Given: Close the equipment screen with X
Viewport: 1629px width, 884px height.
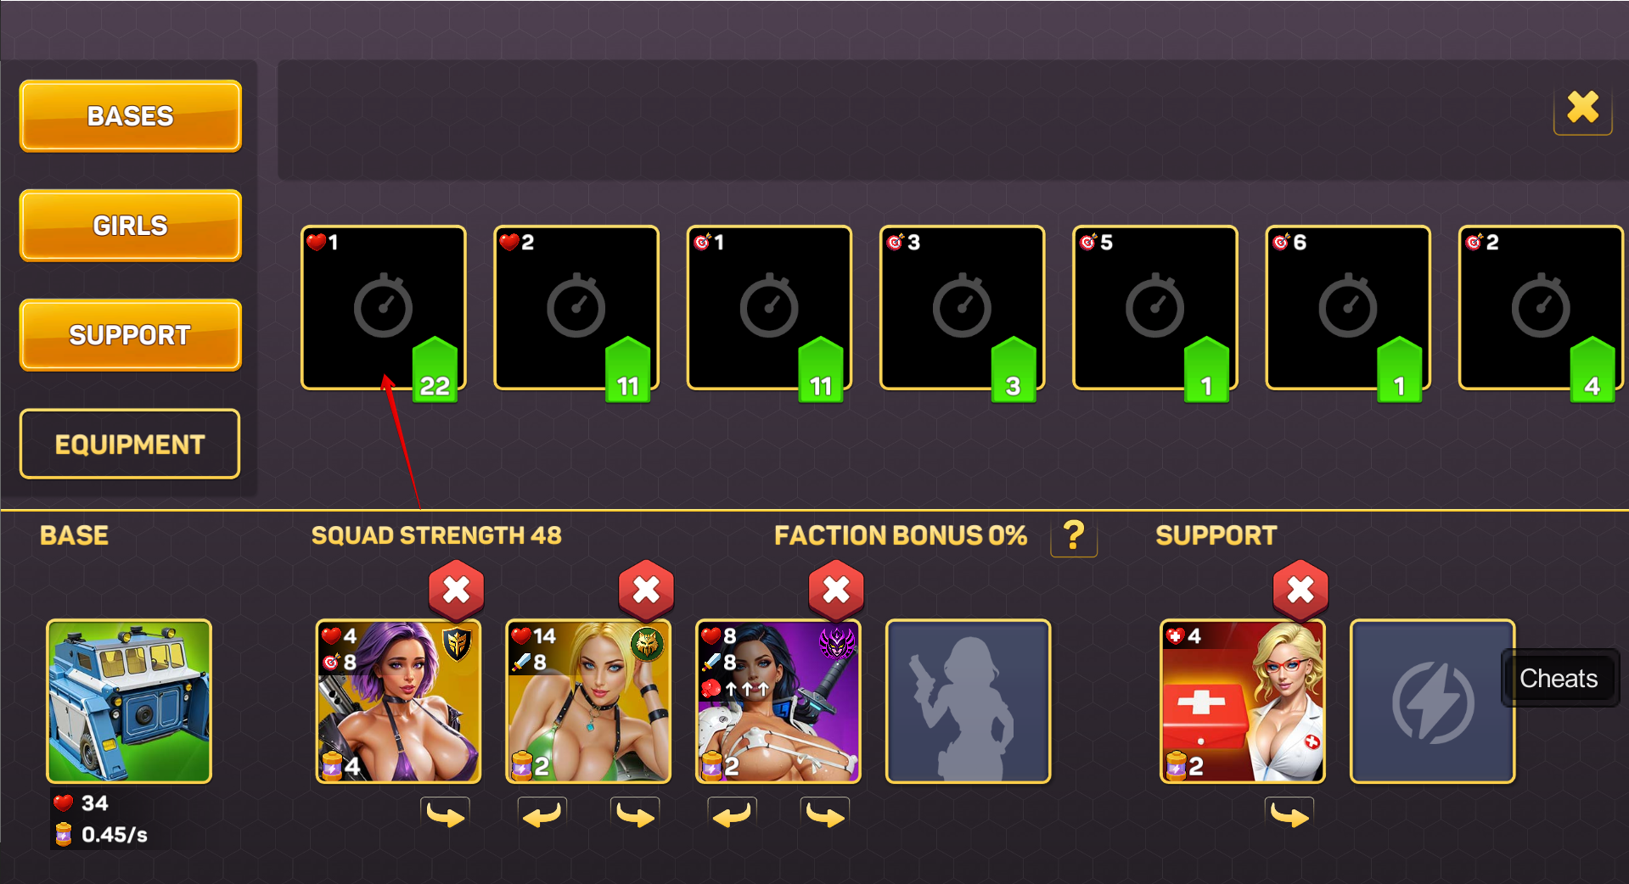Looking at the screenshot, I should pos(1582,108).
